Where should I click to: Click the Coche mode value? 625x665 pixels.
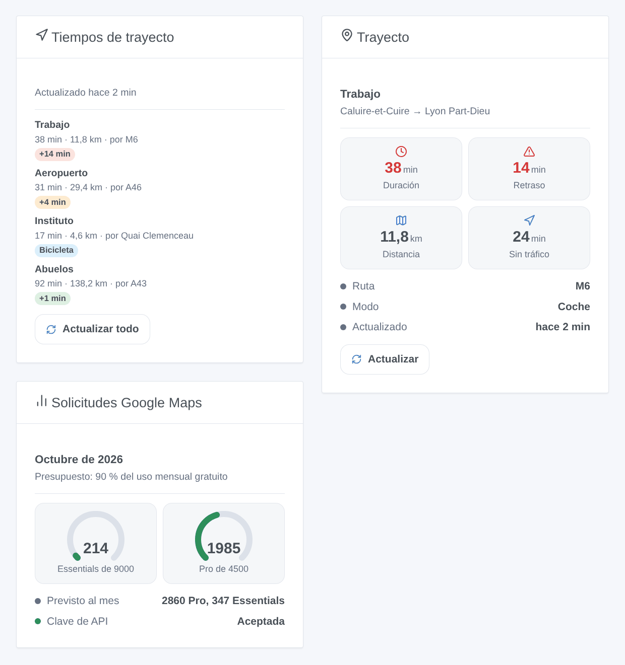point(574,307)
